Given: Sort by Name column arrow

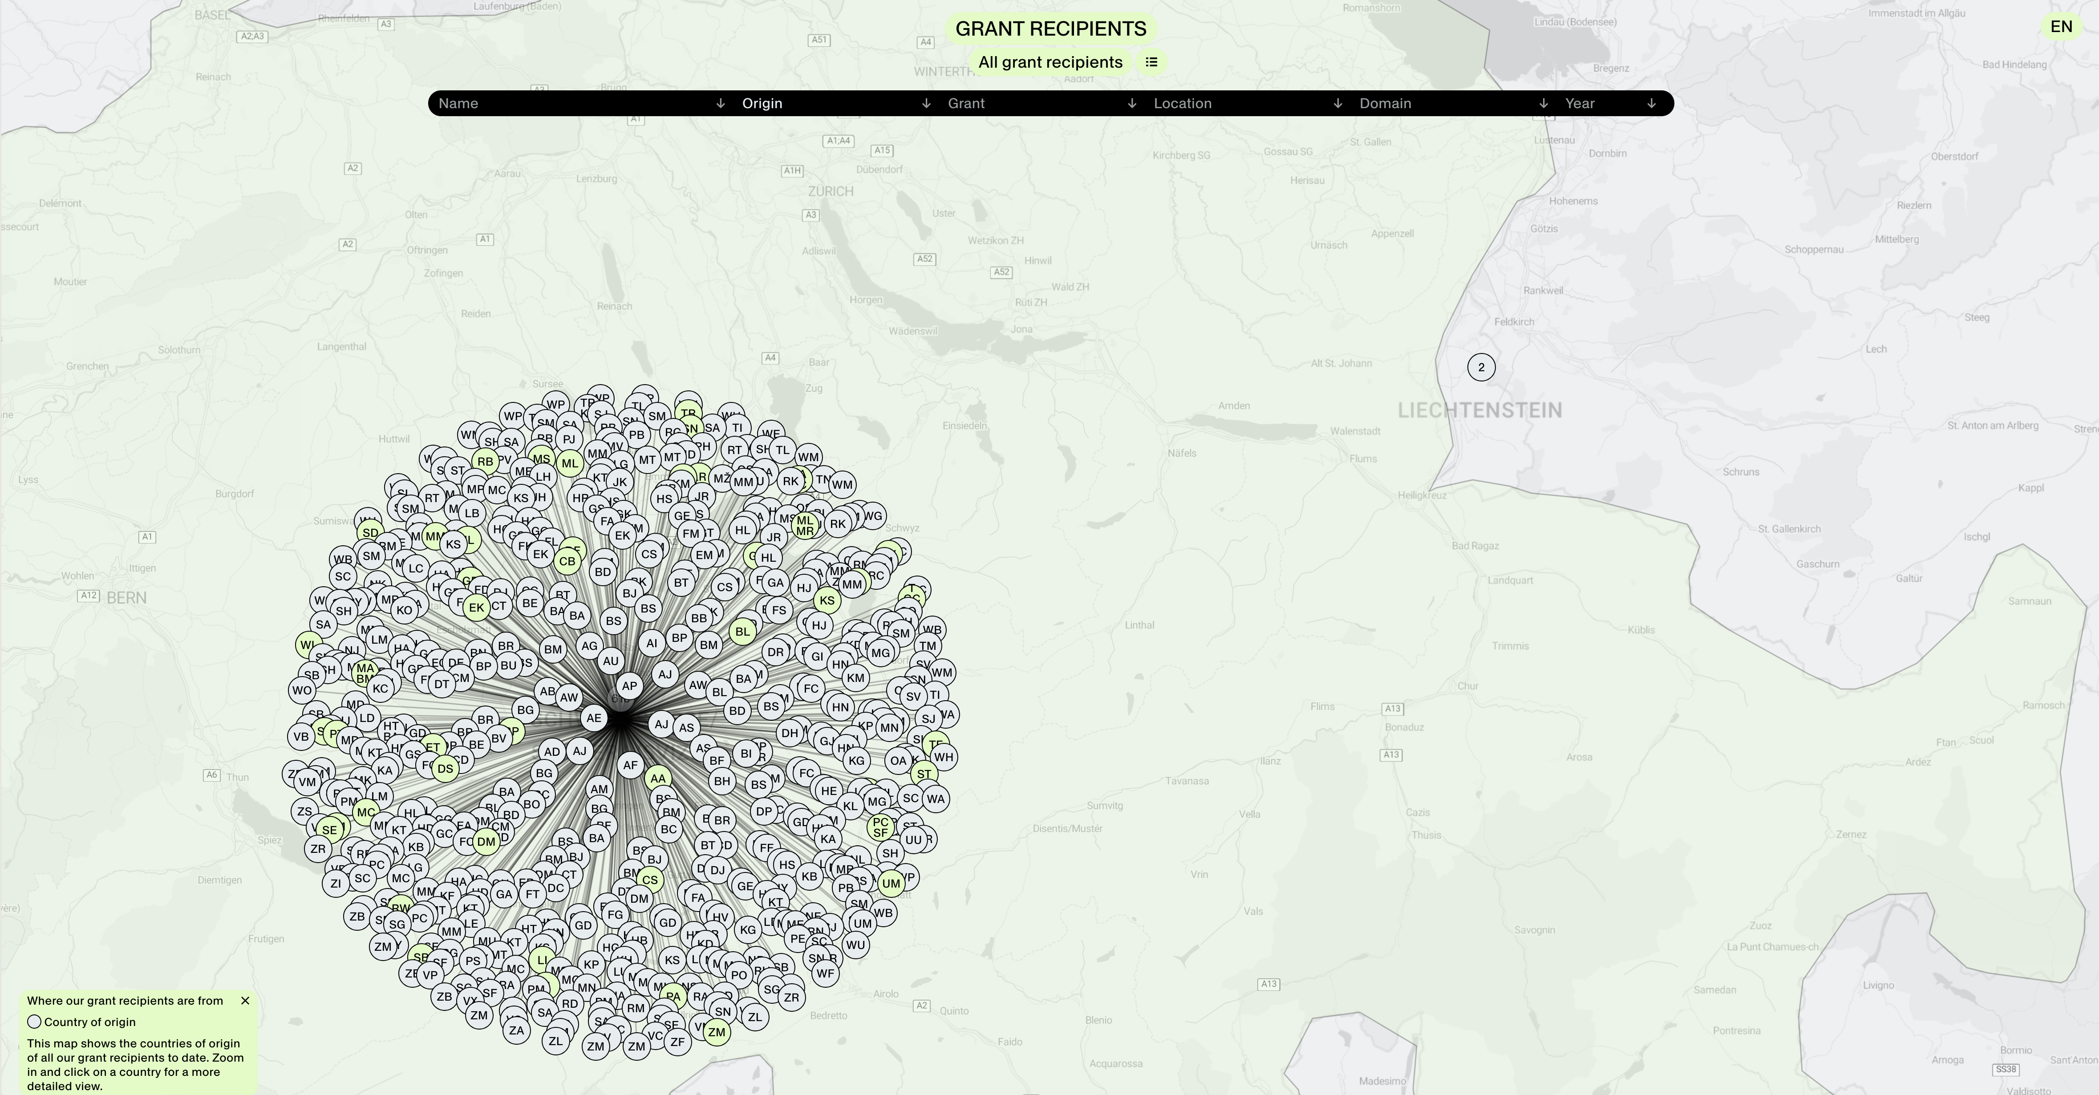Looking at the screenshot, I should click(x=720, y=103).
